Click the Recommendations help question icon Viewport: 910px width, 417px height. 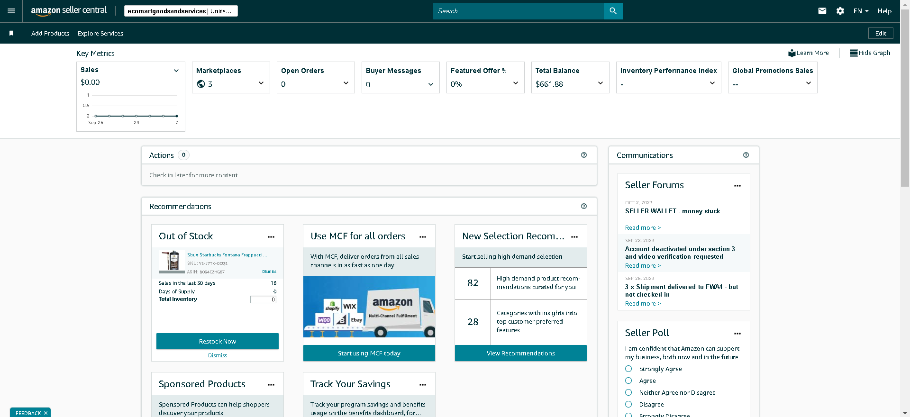tap(584, 206)
